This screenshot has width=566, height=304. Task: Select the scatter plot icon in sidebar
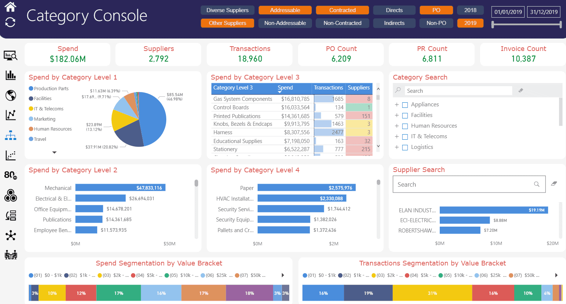[11, 155]
